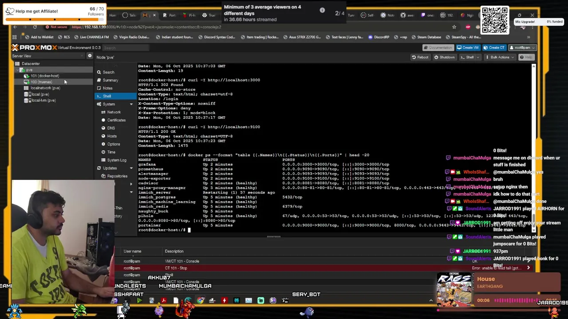Select localnetwork (pve) in tree

point(45,88)
